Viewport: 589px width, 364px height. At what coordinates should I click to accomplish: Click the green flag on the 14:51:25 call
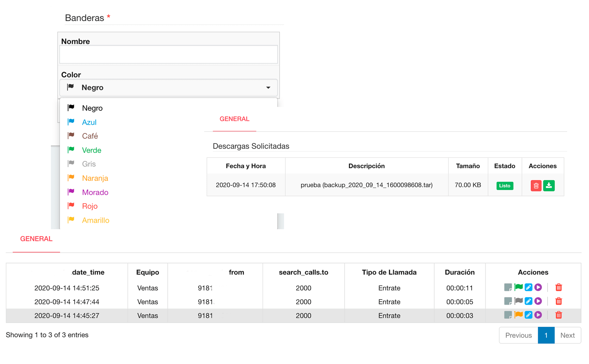[x=519, y=287]
